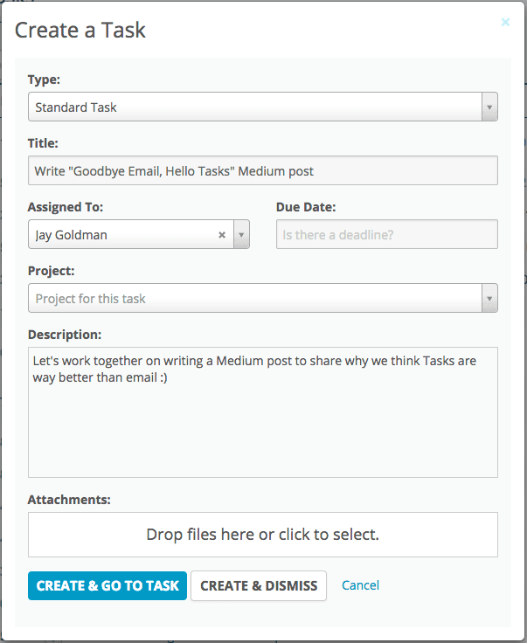Click the Description label
The image size is (527, 643).
tap(65, 335)
